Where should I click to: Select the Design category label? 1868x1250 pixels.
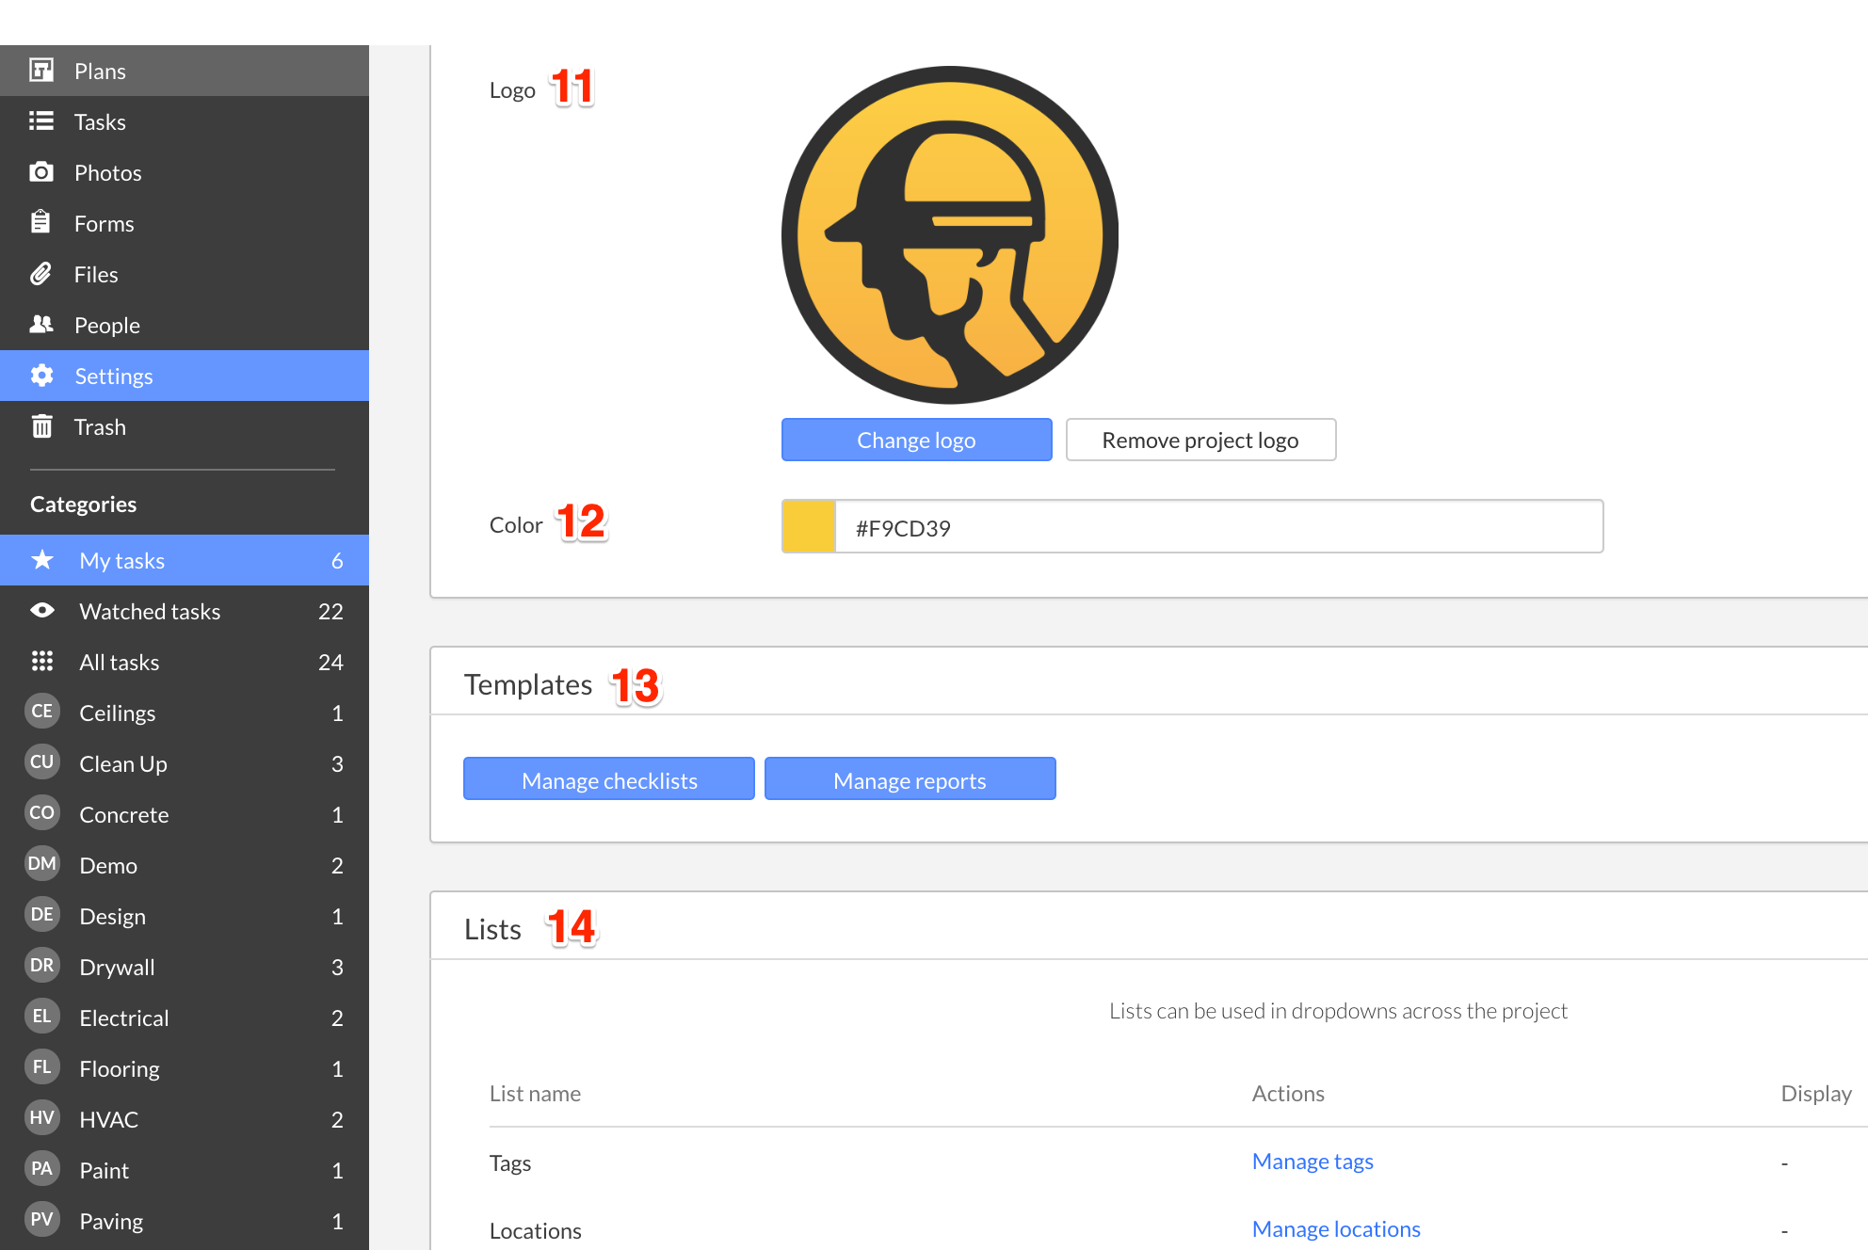[113, 916]
